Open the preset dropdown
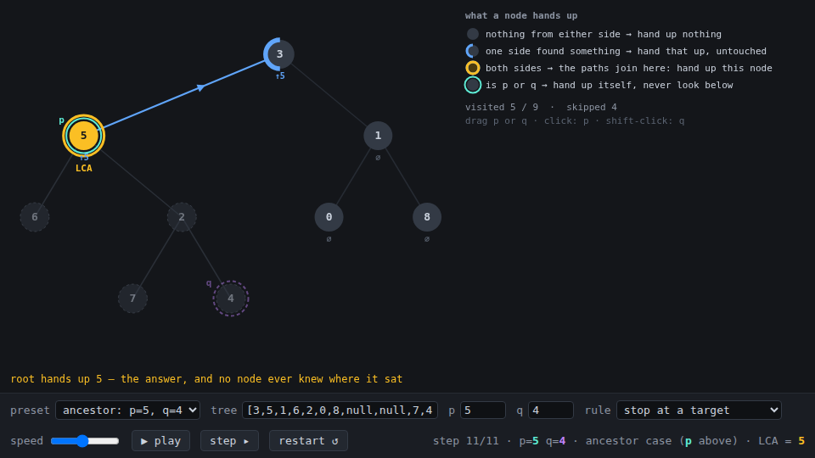815x458 pixels. point(128,411)
